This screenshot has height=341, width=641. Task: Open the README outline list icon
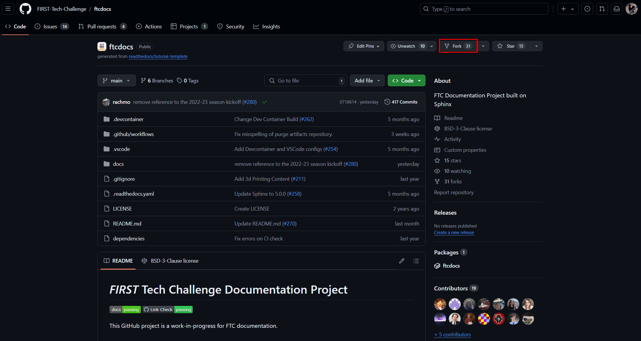click(416, 261)
